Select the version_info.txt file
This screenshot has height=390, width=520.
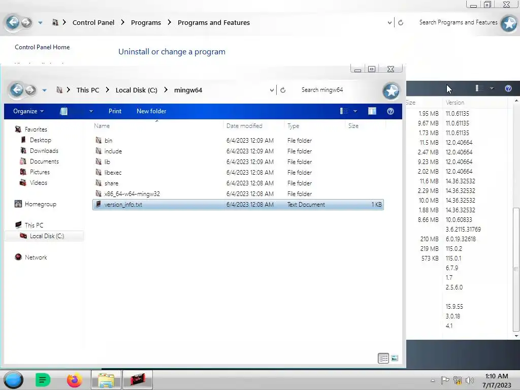(238, 204)
